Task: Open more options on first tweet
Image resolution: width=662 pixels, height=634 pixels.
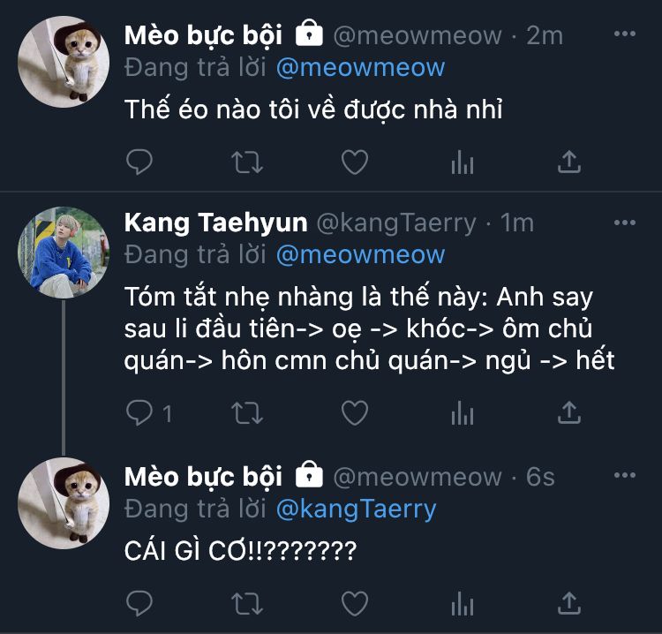Action: [624, 34]
